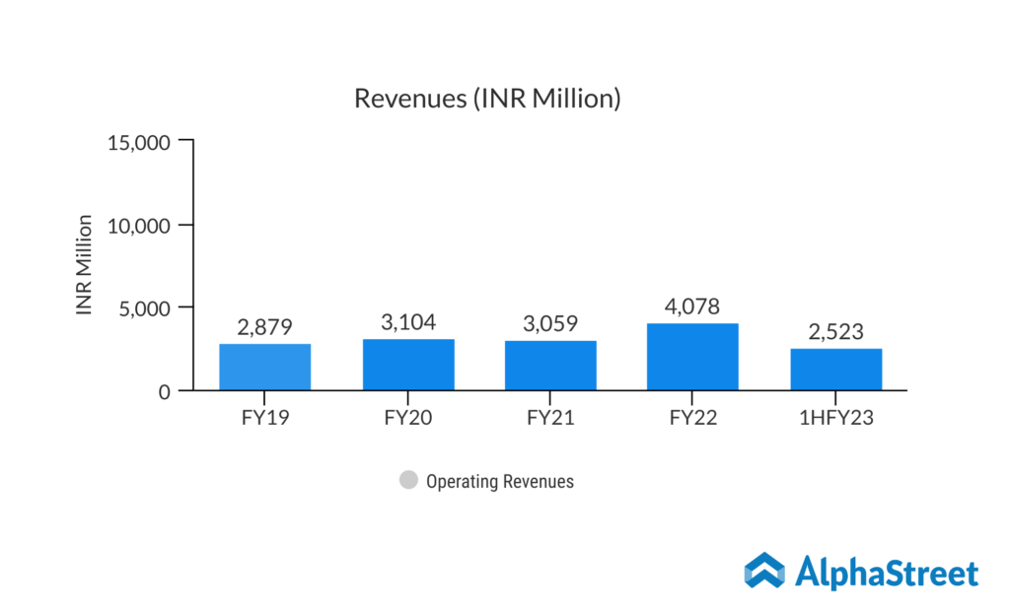Click the 3,104 data label

408,322
